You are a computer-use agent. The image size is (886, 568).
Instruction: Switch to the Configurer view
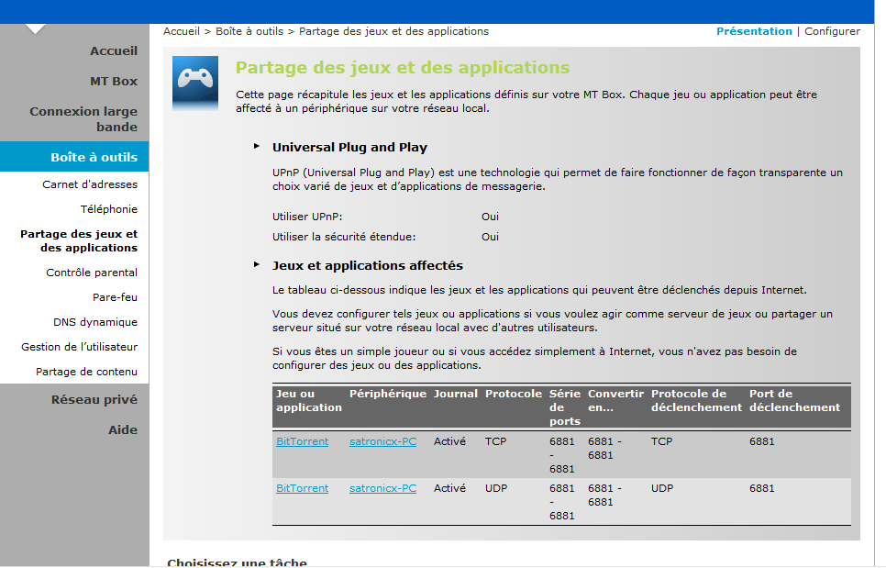point(832,31)
